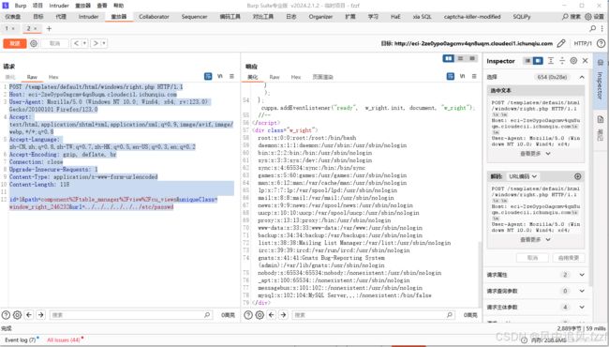Add decoding with plus icon beside URL编码

(x=577, y=176)
